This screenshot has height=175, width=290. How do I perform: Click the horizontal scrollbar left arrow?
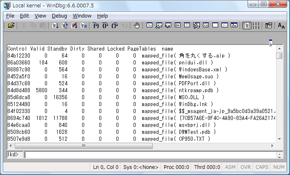coord(11,146)
